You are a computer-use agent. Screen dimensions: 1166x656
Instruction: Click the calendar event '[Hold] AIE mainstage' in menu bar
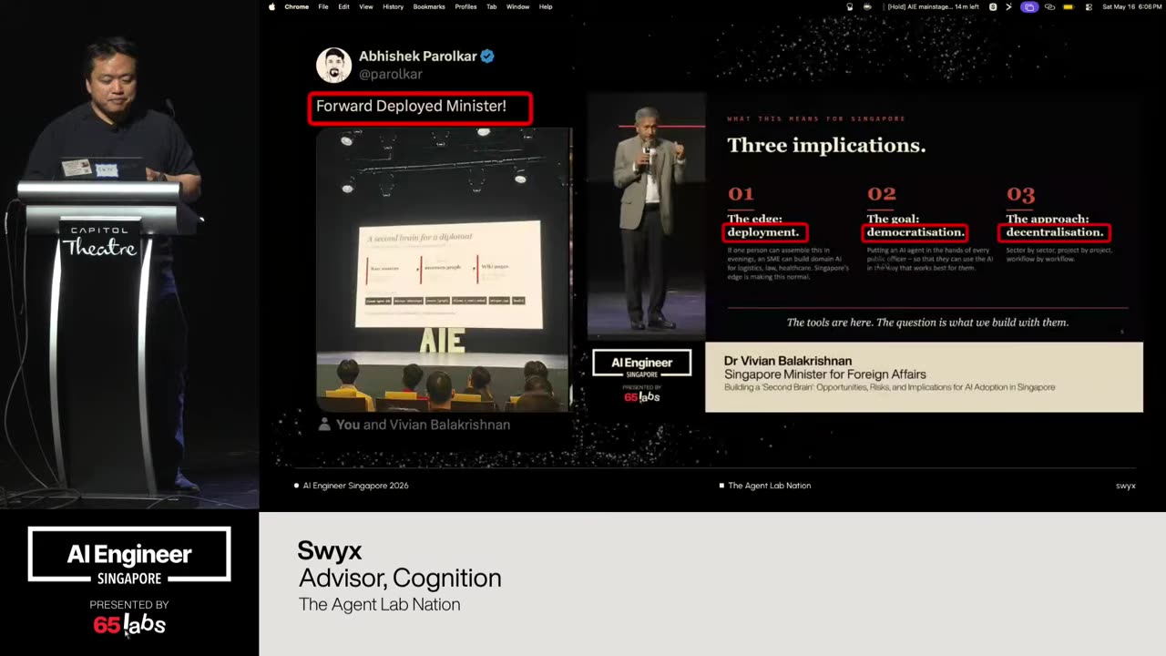coord(933,6)
